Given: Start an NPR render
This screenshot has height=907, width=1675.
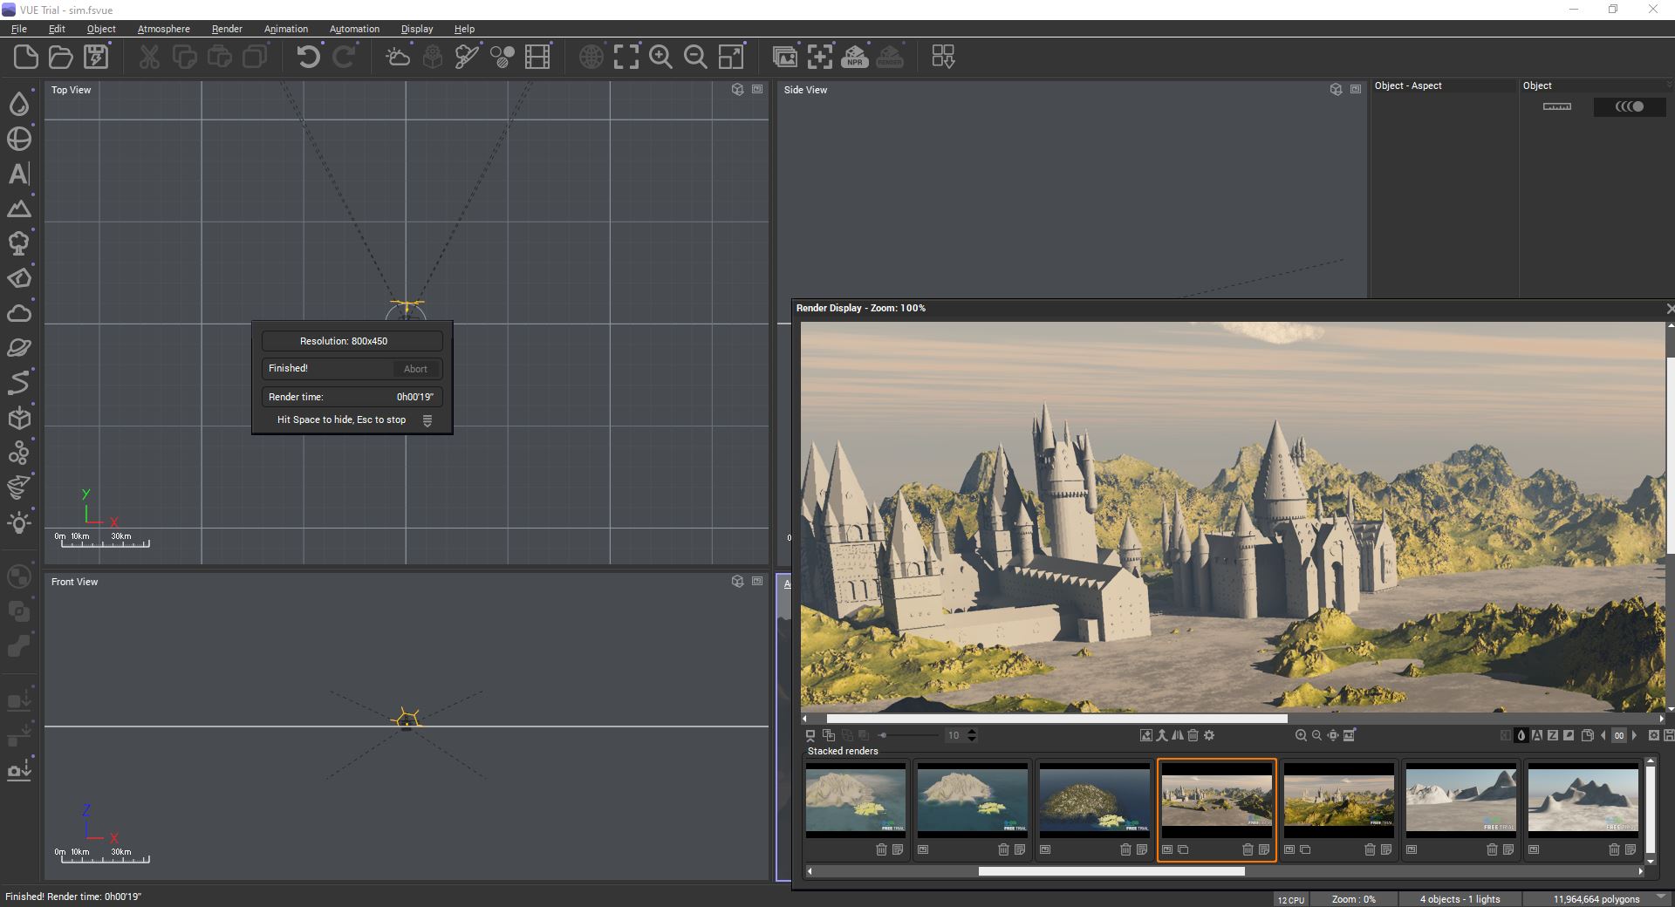Looking at the screenshot, I should tap(855, 58).
